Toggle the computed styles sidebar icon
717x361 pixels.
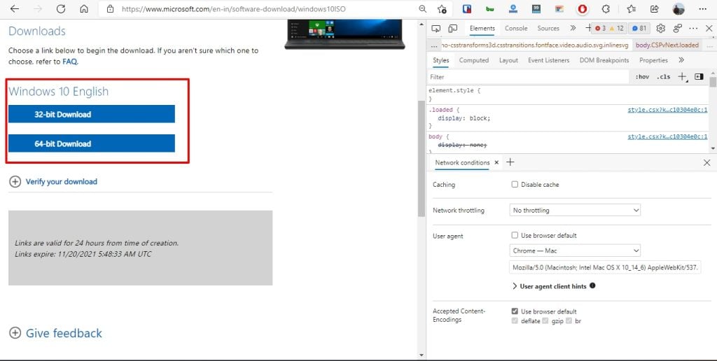click(699, 77)
